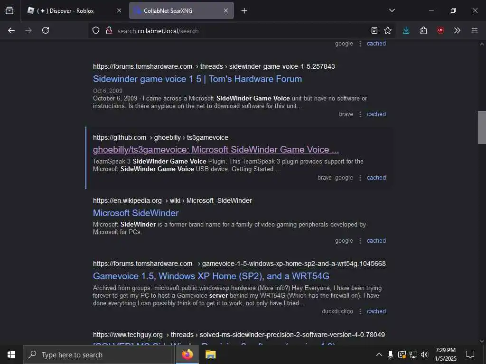Open options dots for Gamevoice 1.5 result
Screen dimensions: 486x364
tap(360, 311)
